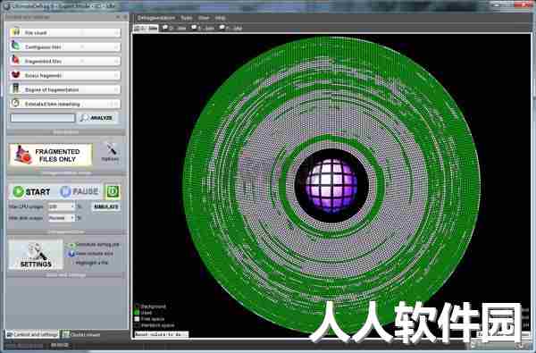The width and height of the screenshot is (536, 353).
Task: Click the Excess fragments row icon
Action: point(16,74)
